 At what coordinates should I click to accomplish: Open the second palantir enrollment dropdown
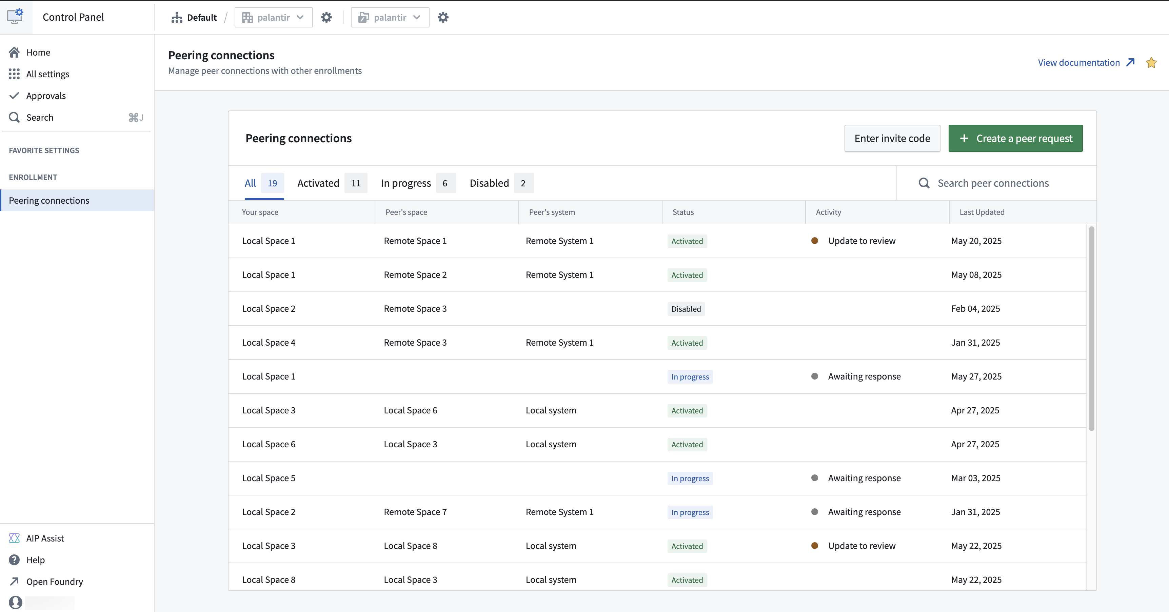(389, 17)
